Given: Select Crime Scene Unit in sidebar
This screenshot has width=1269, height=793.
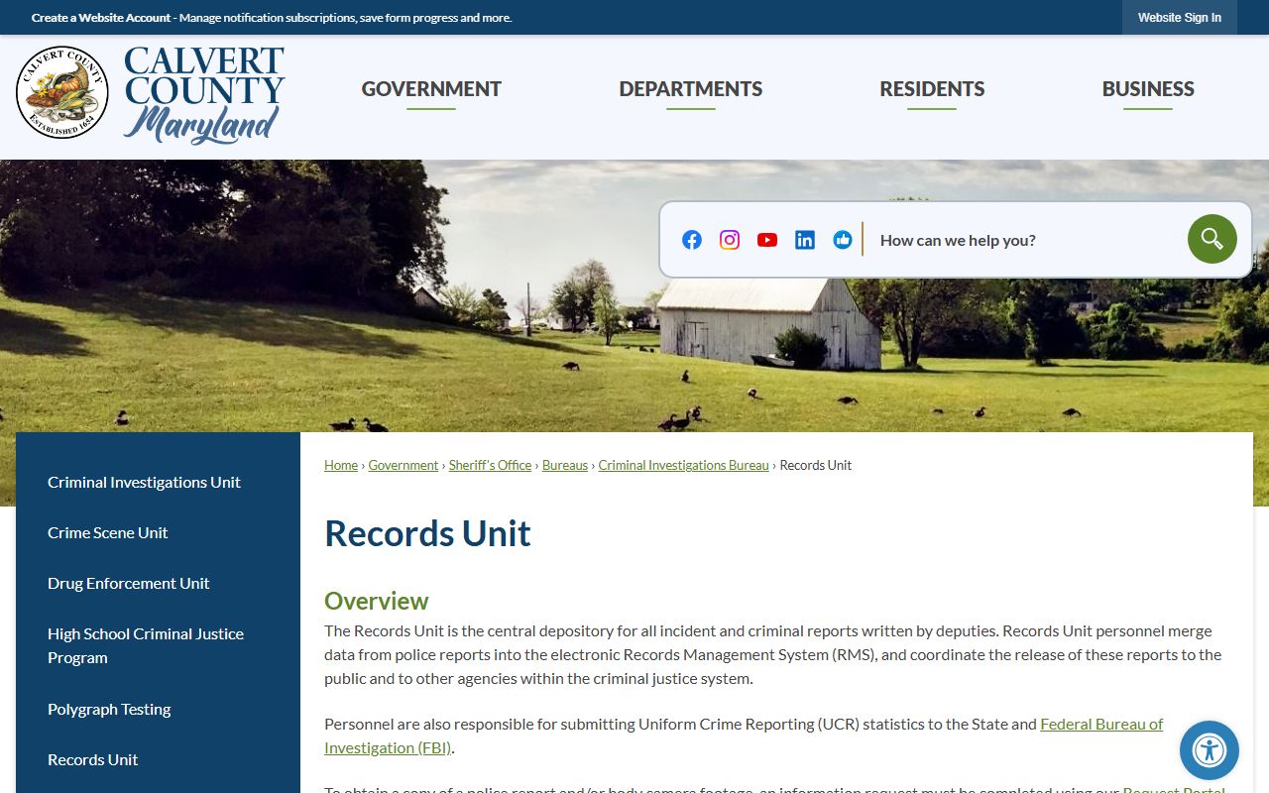Looking at the screenshot, I should point(108,532).
